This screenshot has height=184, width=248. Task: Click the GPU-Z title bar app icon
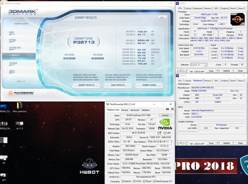[x=108, y=104]
